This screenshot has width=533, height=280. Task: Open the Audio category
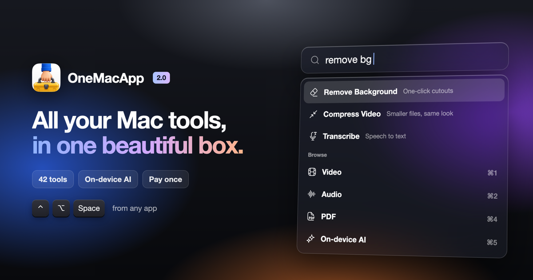tap(403, 195)
